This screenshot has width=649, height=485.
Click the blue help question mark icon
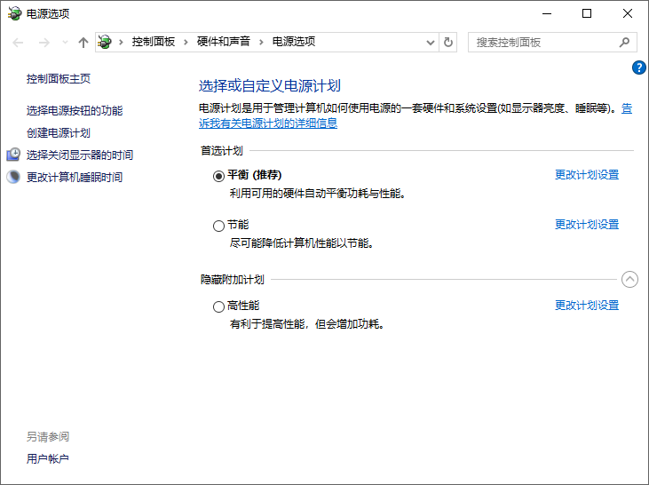638,68
